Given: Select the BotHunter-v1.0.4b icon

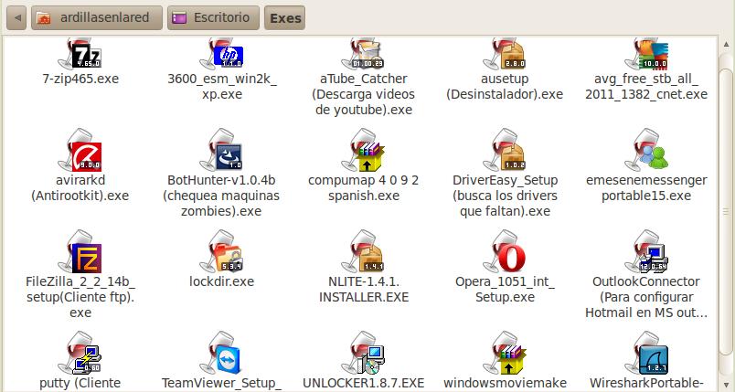Looking at the screenshot, I should pos(222,150).
